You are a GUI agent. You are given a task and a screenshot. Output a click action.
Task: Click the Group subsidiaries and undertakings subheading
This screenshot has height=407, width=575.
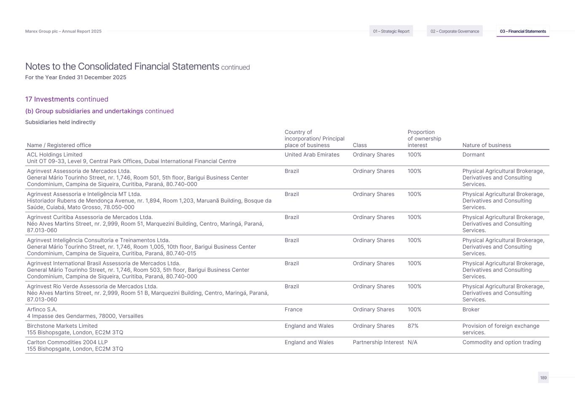[x=99, y=111]
